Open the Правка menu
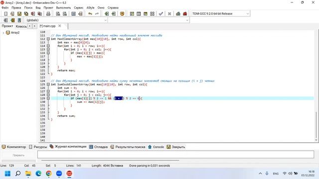 pyautogui.click(x=16, y=7)
